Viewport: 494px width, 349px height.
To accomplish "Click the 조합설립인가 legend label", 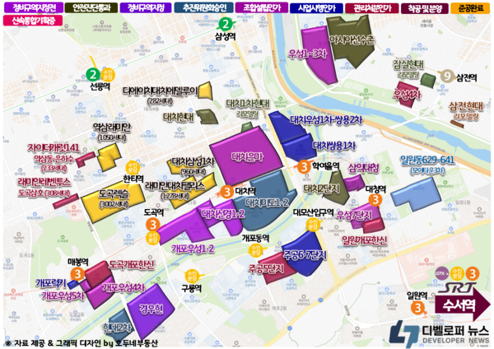I will [x=259, y=7].
